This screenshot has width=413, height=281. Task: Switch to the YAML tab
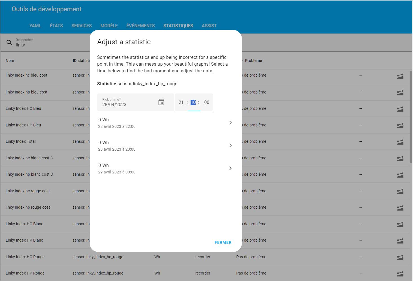pos(35,26)
